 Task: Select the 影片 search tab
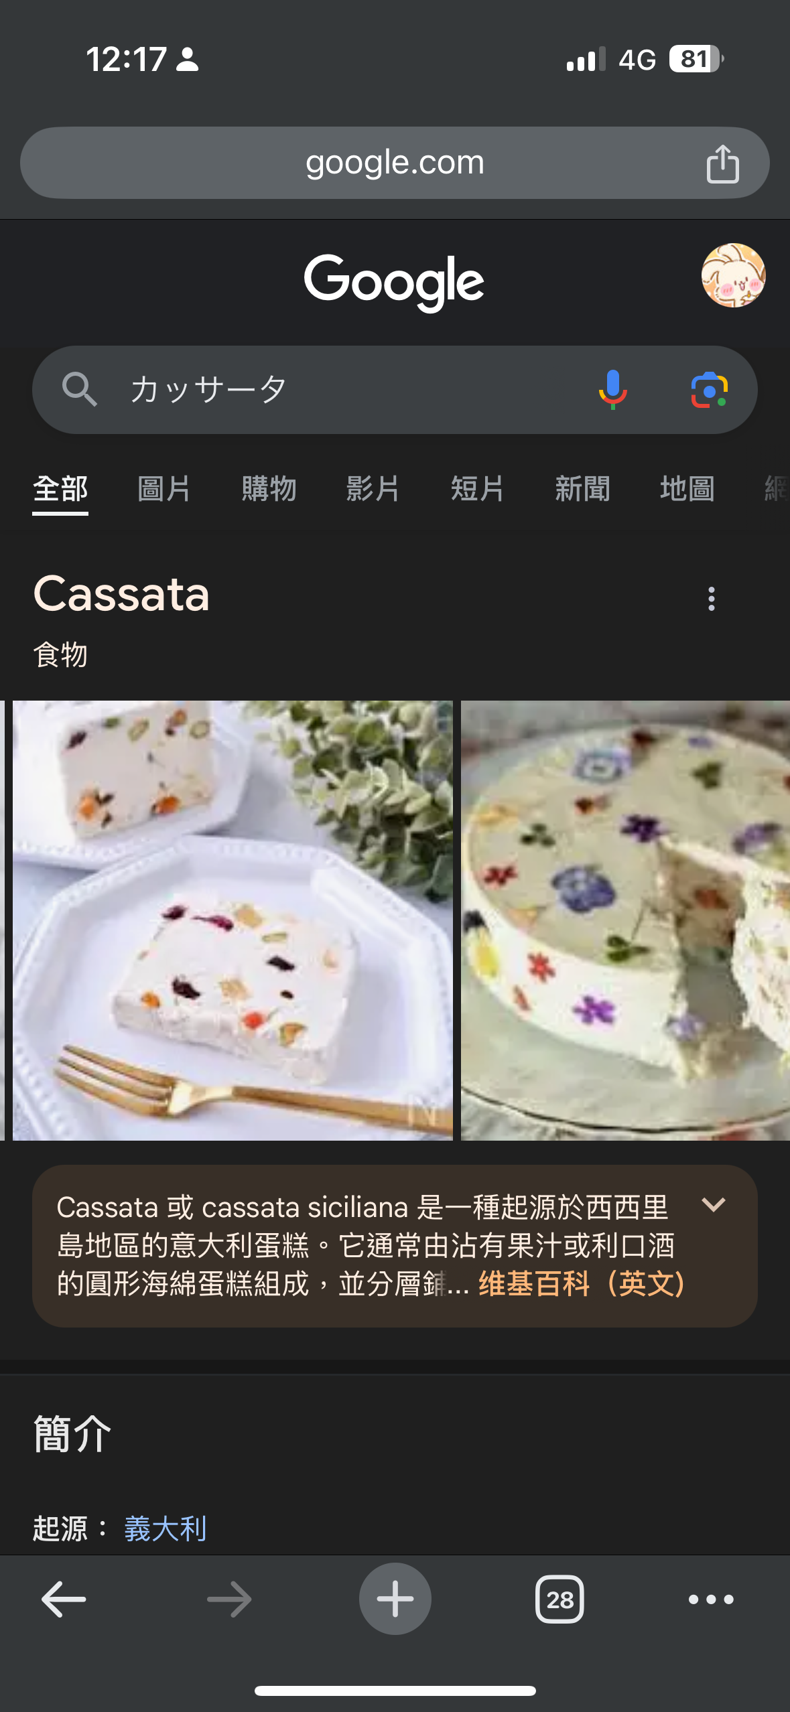pyautogui.click(x=373, y=488)
